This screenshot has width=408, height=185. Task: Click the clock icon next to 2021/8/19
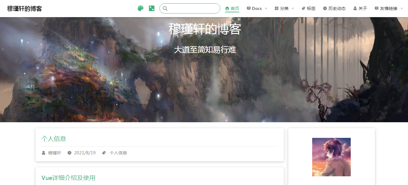pyautogui.click(x=70, y=153)
